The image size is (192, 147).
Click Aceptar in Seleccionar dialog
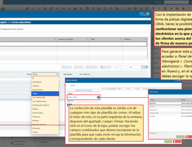[180, 137]
